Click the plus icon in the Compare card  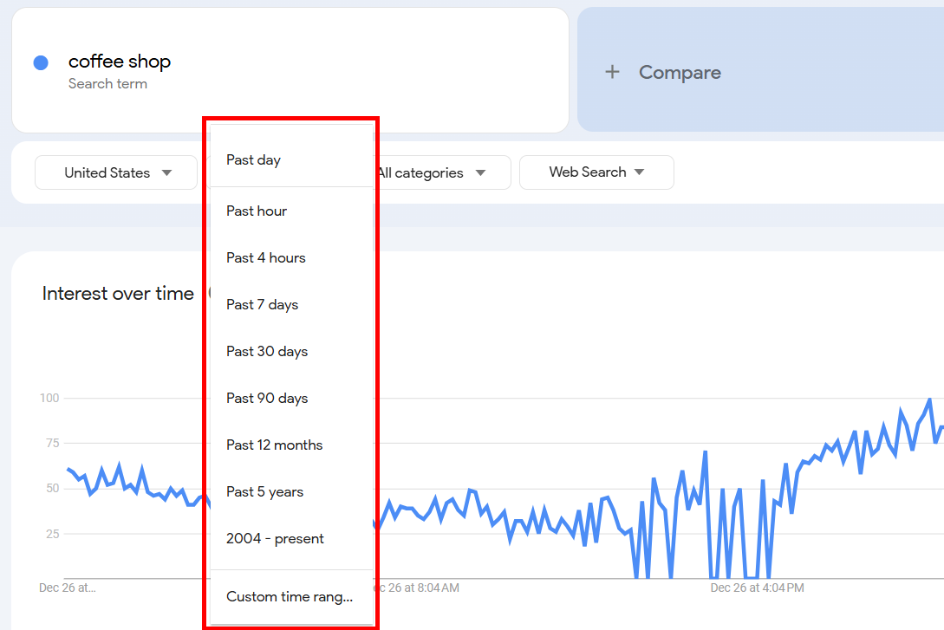coord(613,72)
